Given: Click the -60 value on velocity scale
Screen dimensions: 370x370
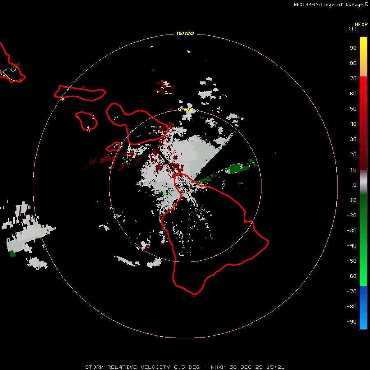Looking at the screenshot, I should tap(351, 276).
